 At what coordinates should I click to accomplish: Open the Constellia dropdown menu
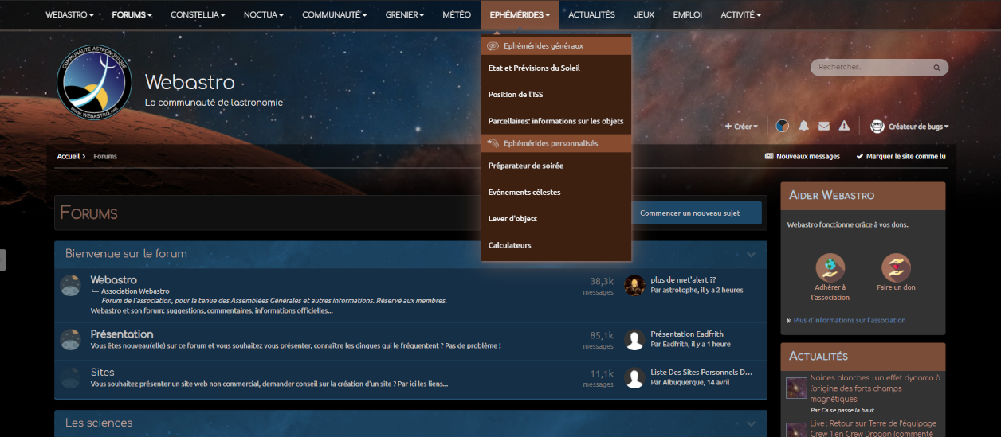198,14
